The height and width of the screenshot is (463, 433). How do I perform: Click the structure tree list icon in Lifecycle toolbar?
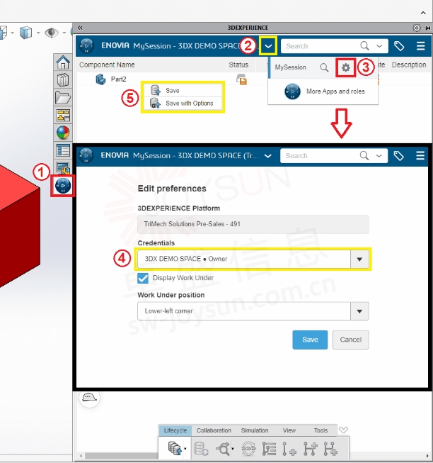269,449
